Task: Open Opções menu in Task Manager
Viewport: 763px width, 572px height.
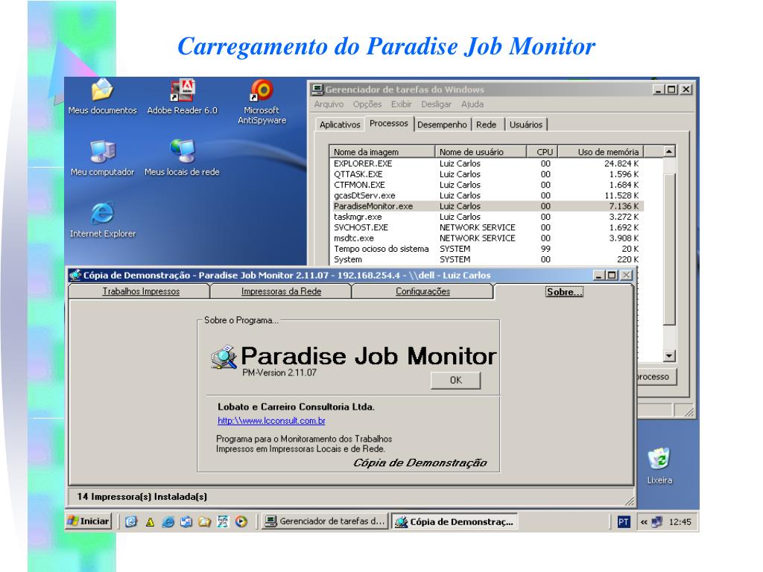Action: coord(367,104)
